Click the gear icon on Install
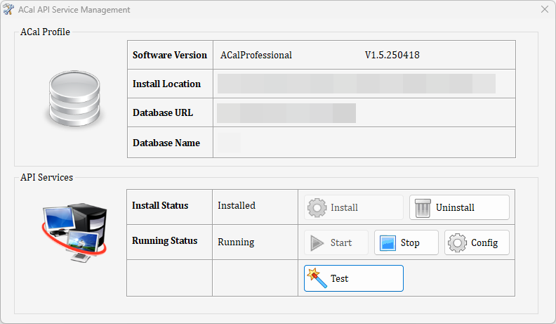This screenshot has width=556, height=324. coord(317,207)
